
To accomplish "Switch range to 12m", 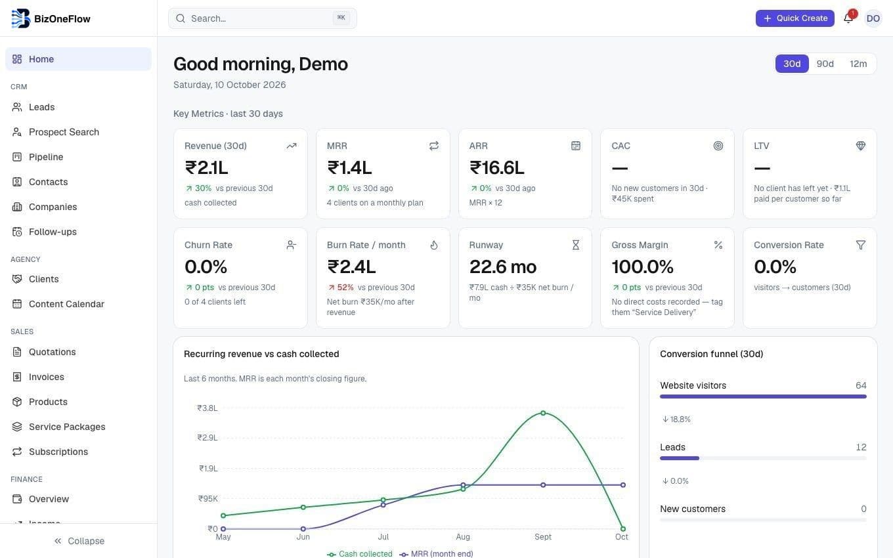I will [858, 64].
